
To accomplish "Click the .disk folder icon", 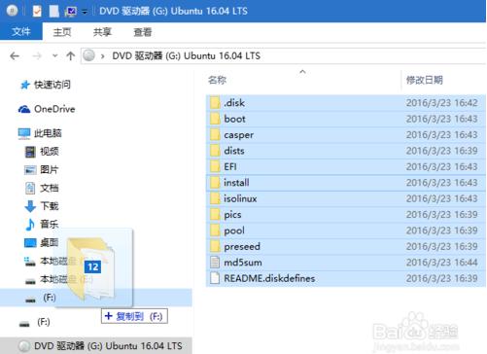I will (x=215, y=103).
